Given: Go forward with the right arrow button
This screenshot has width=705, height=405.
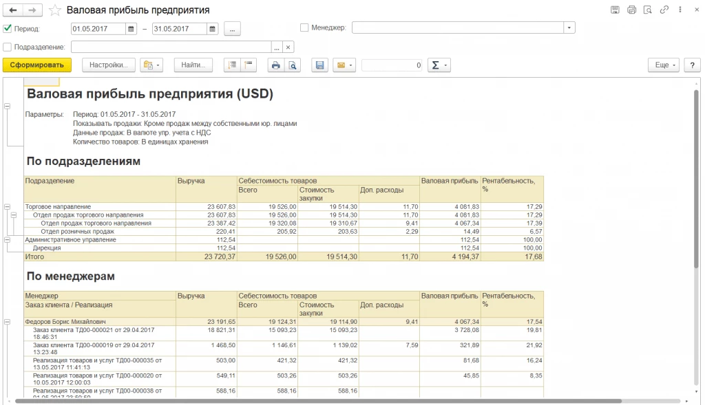Looking at the screenshot, I should 32,10.
